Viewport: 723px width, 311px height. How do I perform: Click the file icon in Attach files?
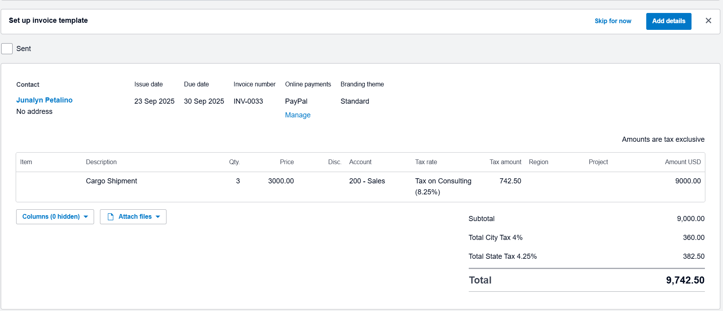111,217
